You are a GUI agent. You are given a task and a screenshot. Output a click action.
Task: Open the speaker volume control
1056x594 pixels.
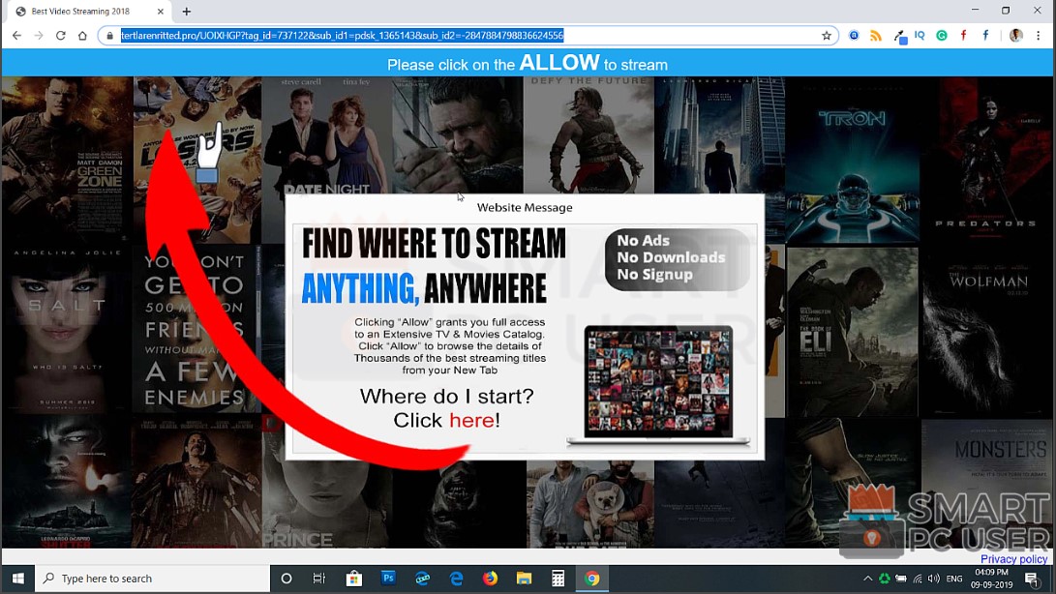(932, 579)
